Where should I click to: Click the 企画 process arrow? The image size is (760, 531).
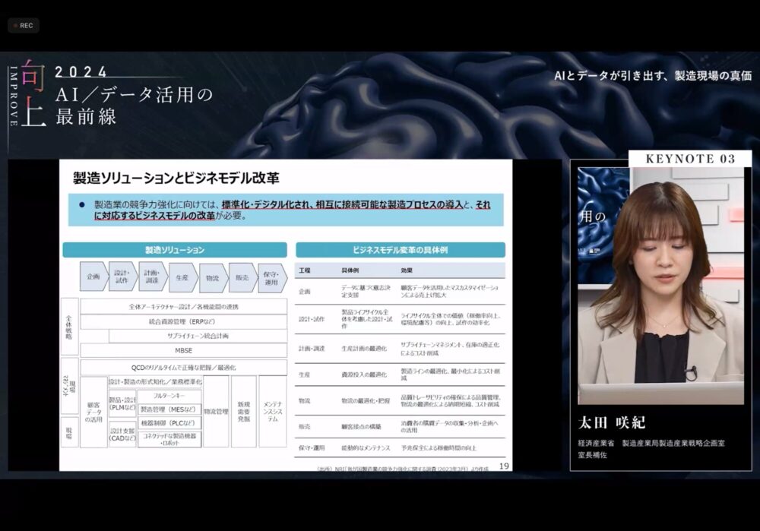(93, 277)
